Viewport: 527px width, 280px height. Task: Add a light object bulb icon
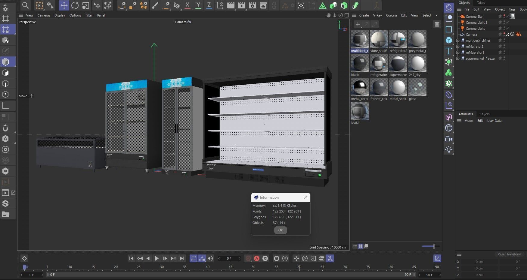449,149
